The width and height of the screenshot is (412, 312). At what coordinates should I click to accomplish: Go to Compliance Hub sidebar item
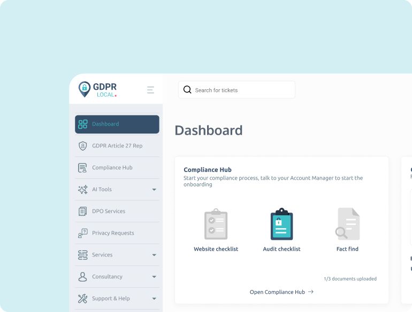117,168
